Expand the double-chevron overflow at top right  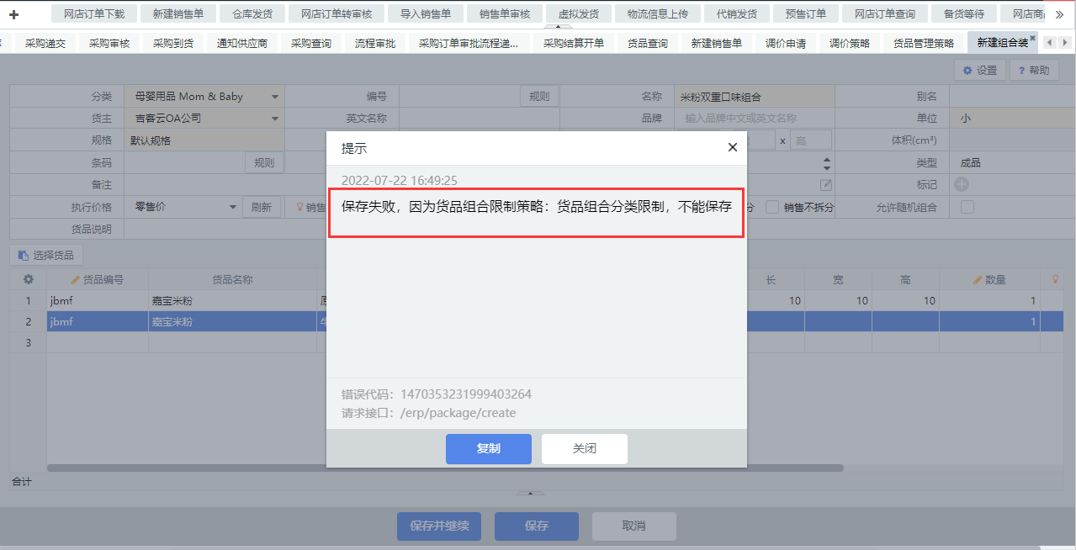[1058, 14]
